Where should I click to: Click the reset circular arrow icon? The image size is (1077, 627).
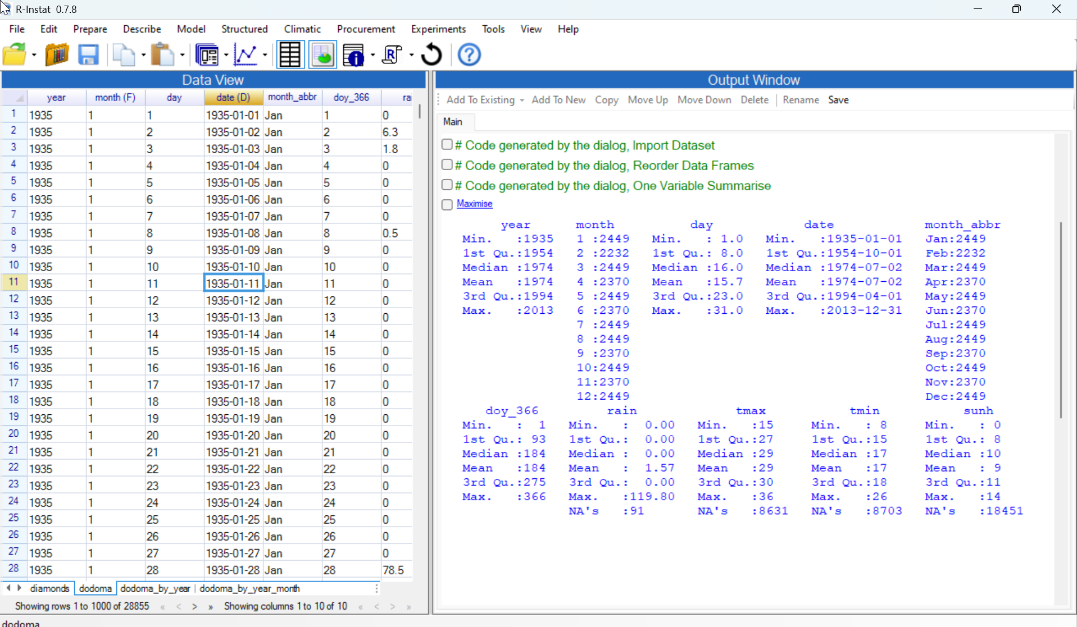pyautogui.click(x=431, y=55)
